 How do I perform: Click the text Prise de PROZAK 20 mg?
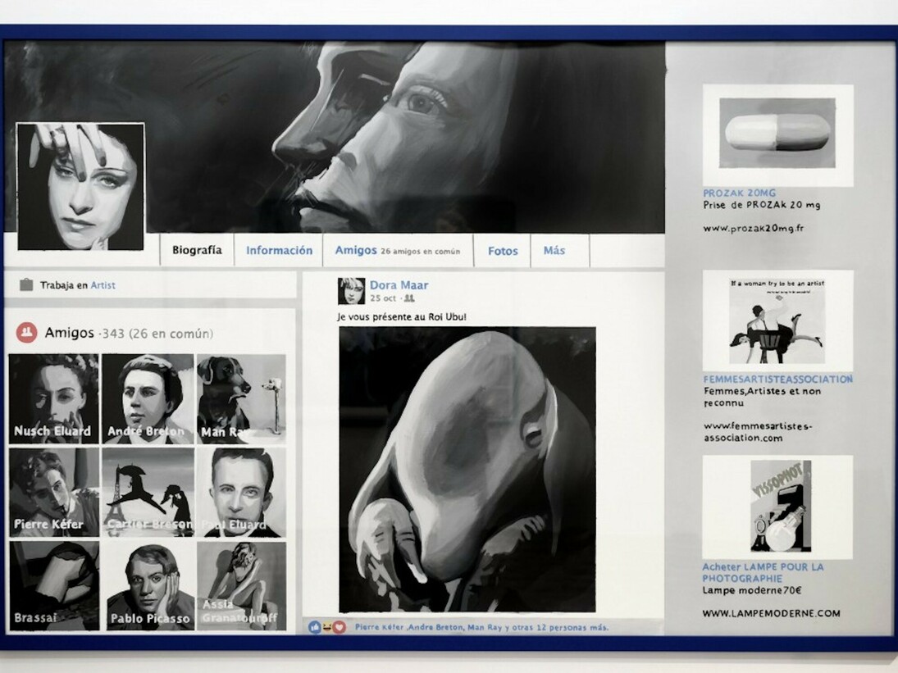click(x=762, y=205)
